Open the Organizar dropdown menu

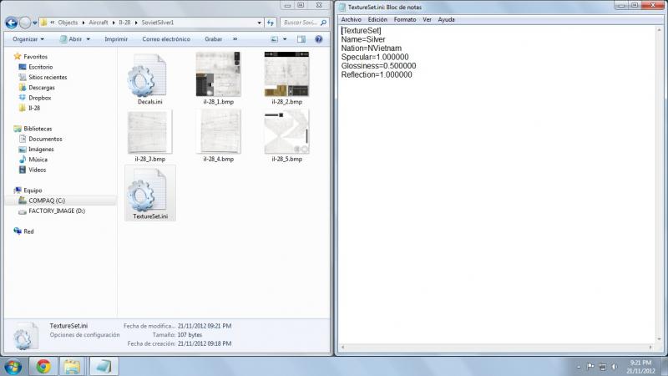[28, 39]
